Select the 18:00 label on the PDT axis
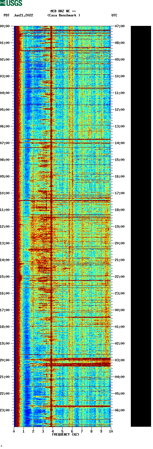 (x=5, y=327)
